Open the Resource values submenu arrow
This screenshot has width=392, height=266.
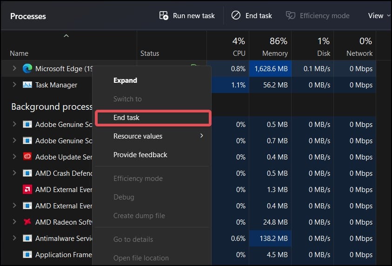201,136
